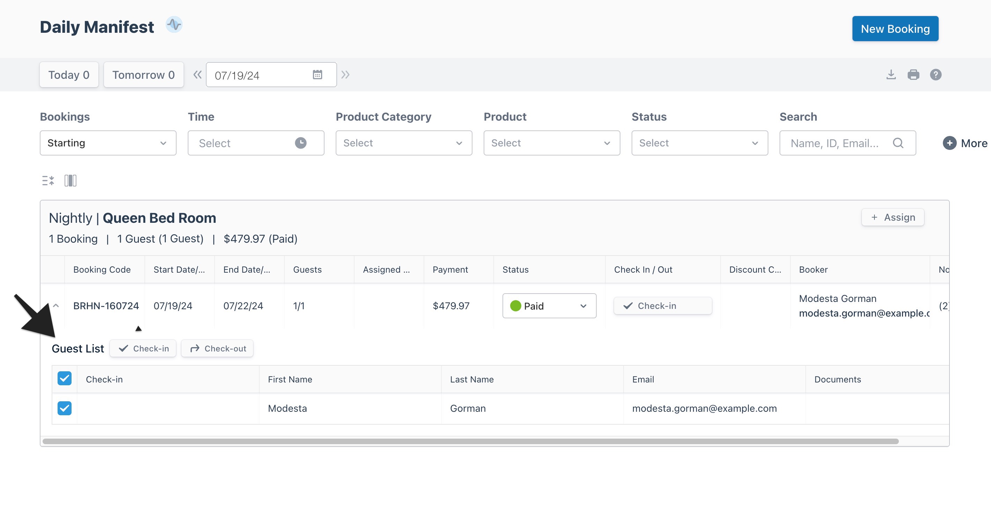
Task: Click the search magnifier icon
Action: (x=898, y=143)
